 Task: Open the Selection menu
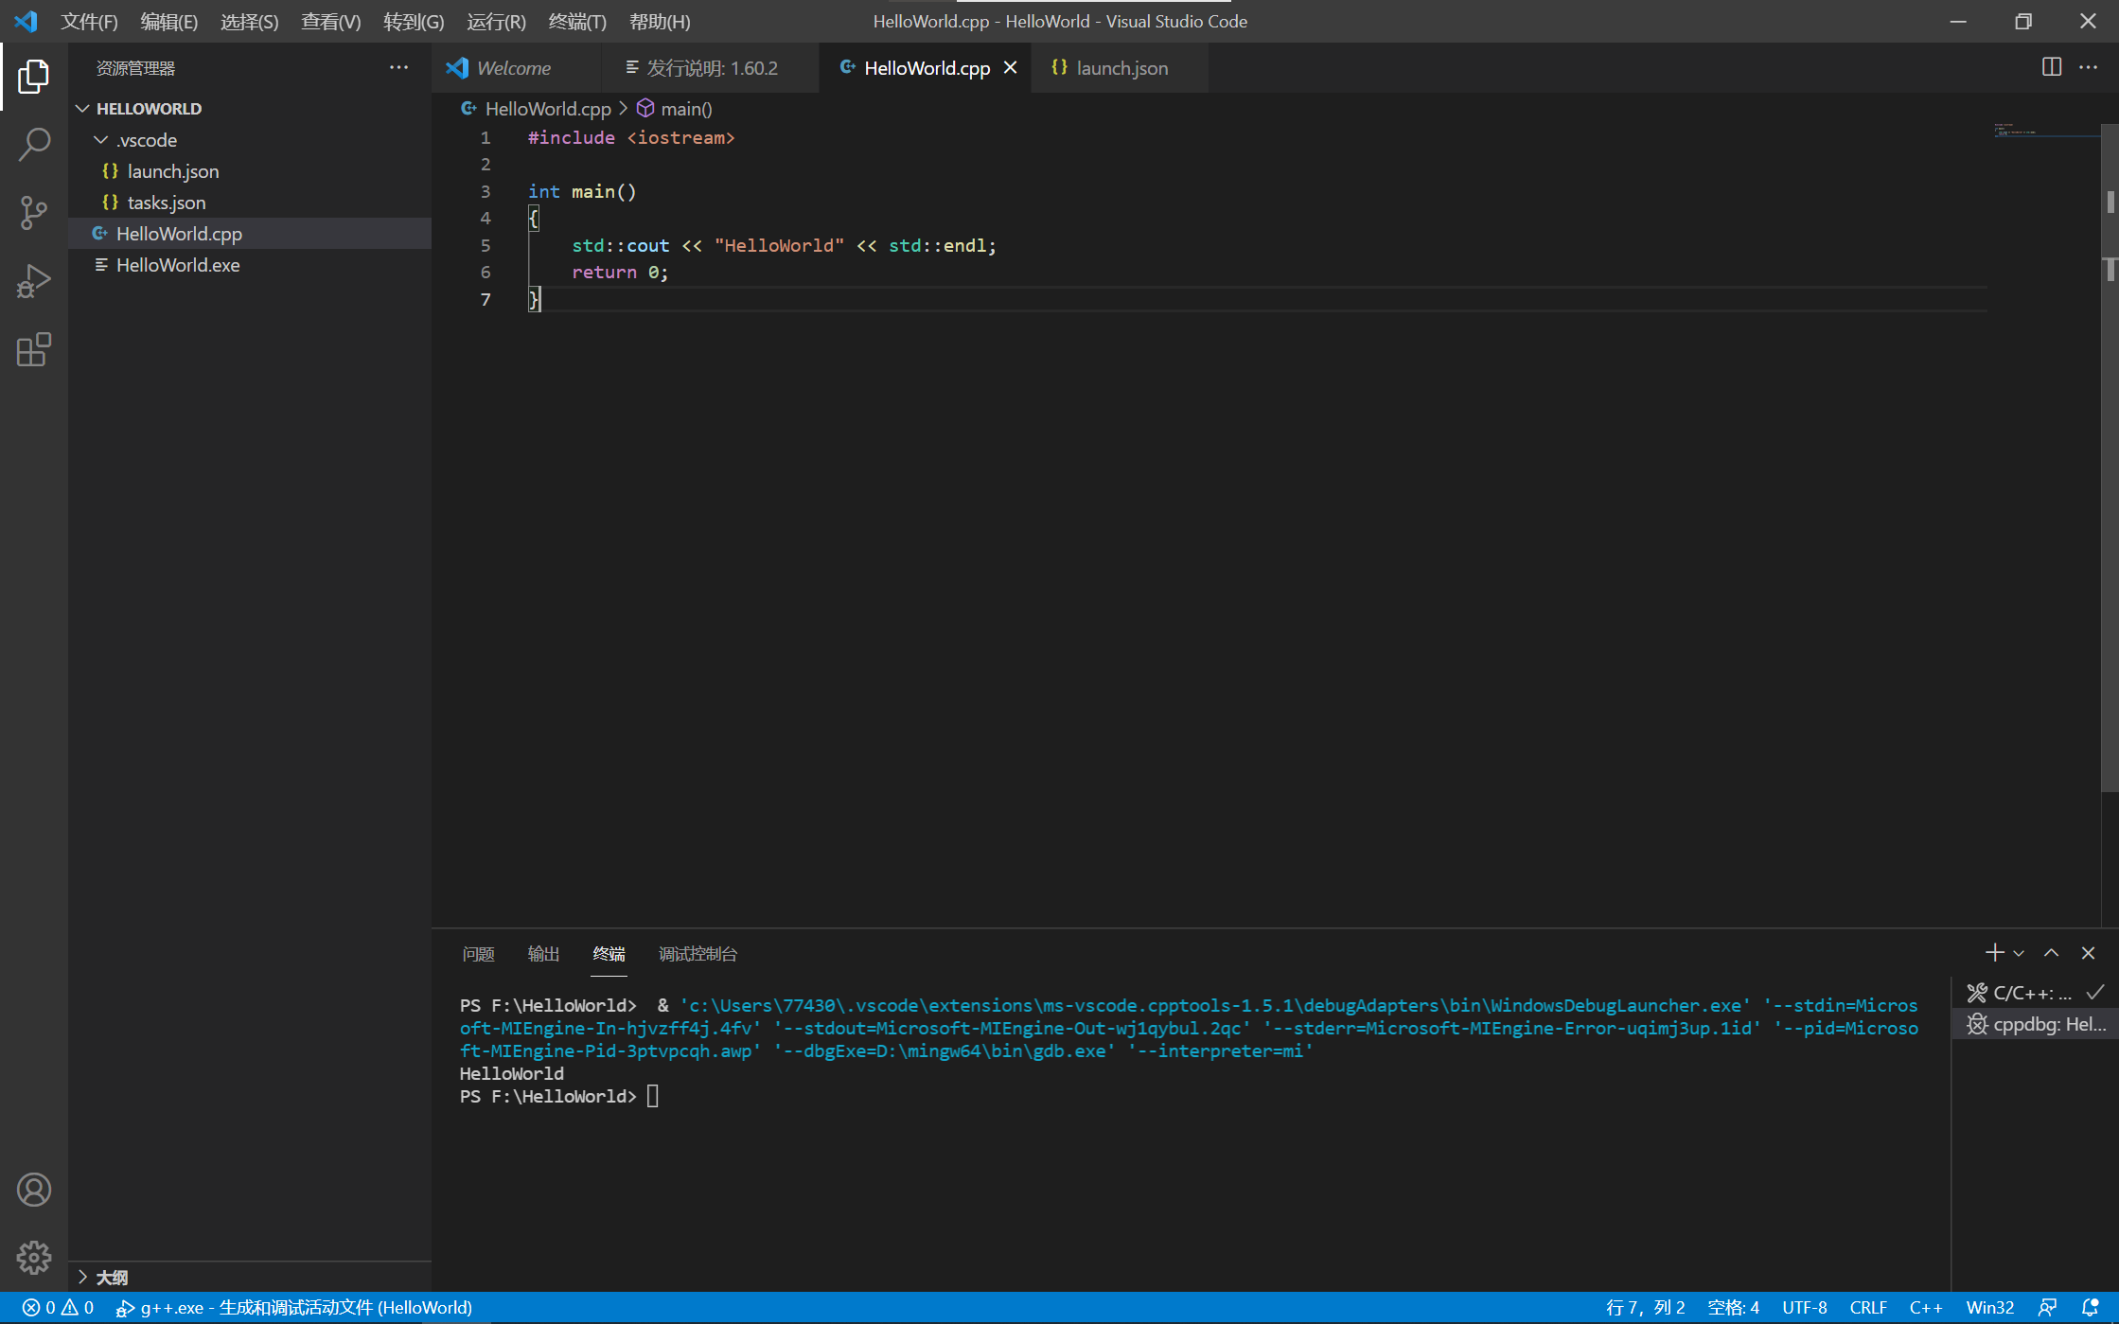coord(250,21)
